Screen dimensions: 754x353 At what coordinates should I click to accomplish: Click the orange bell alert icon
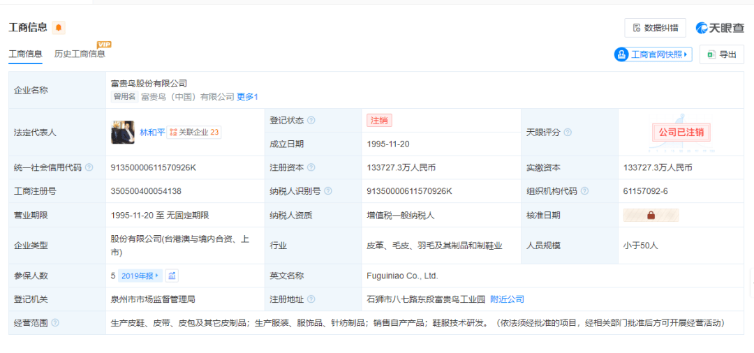pos(59,28)
